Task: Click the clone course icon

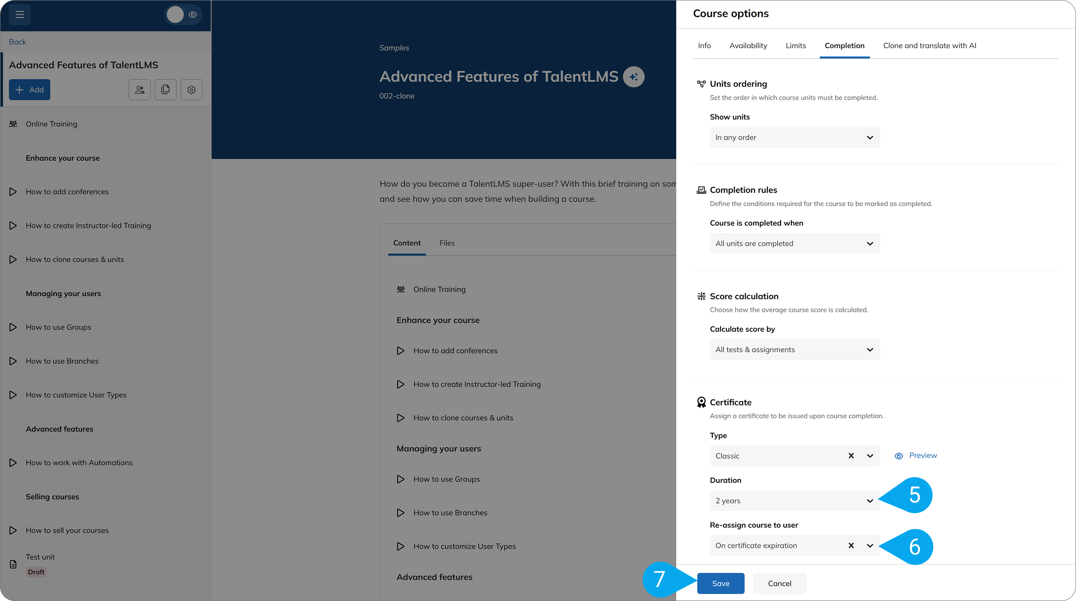Action: 165,90
